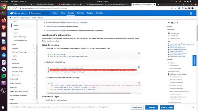
Task: Open the Reference nav item
Action: (80, 13)
